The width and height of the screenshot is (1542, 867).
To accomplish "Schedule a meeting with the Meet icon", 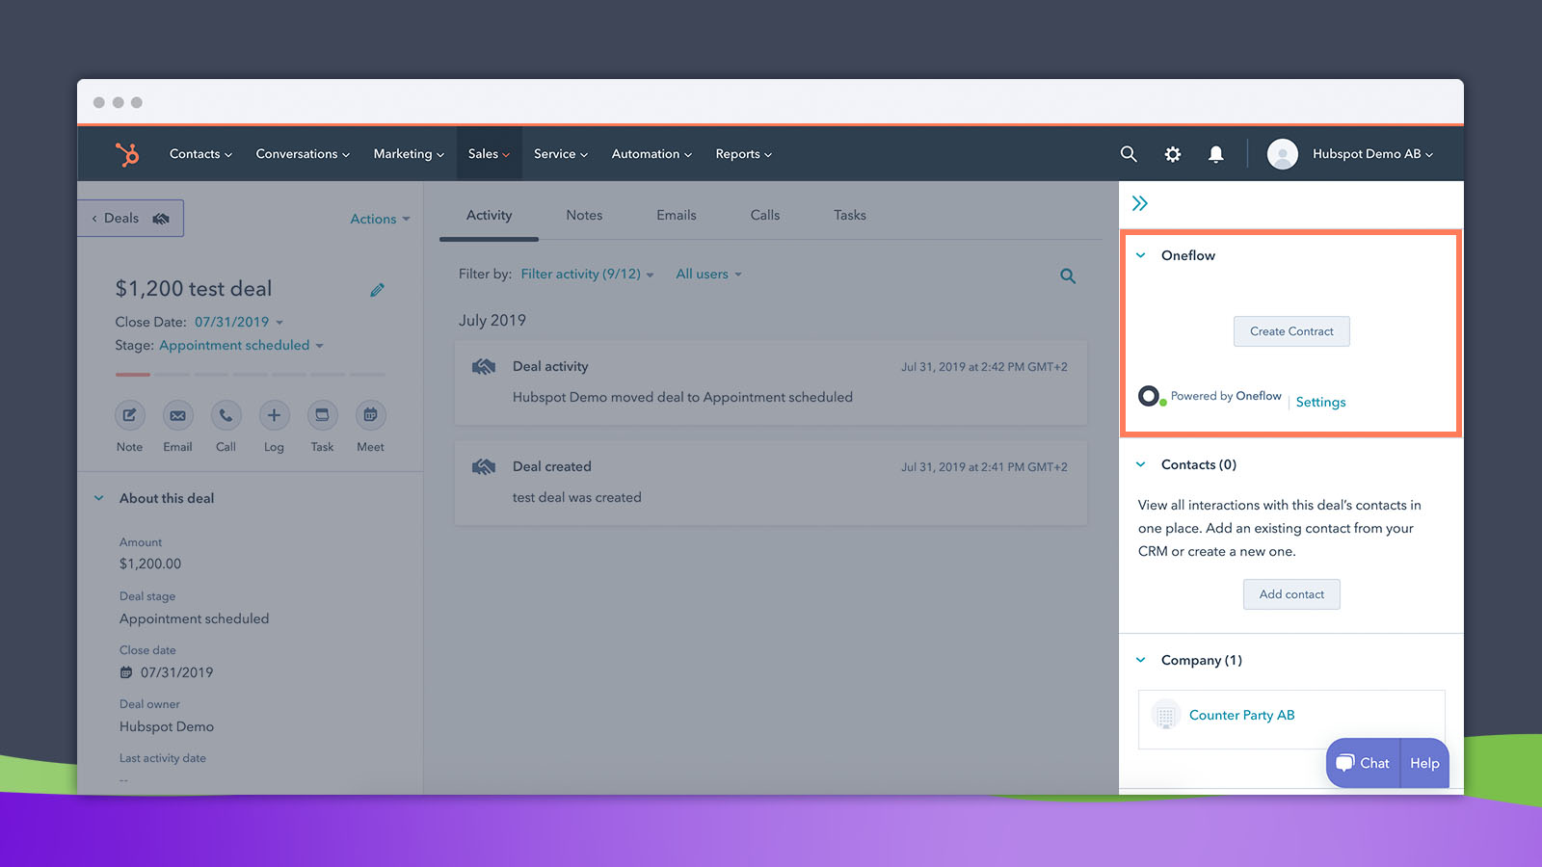I will click(369, 415).
